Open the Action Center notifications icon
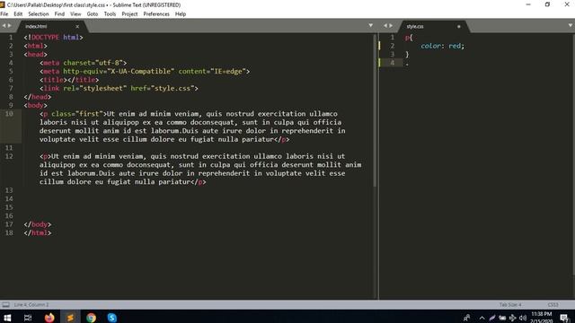Image resolution: width=575 pixels, height=323 pixels. pyautogui.click(x=565, y=318)
